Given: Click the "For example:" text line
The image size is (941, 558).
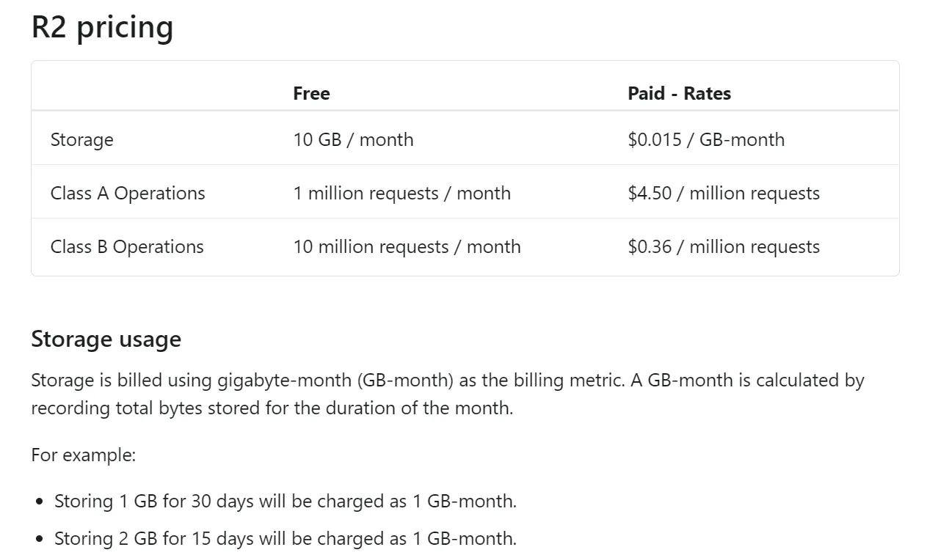Looking at the screenshot, I should [x=83, y=455].
